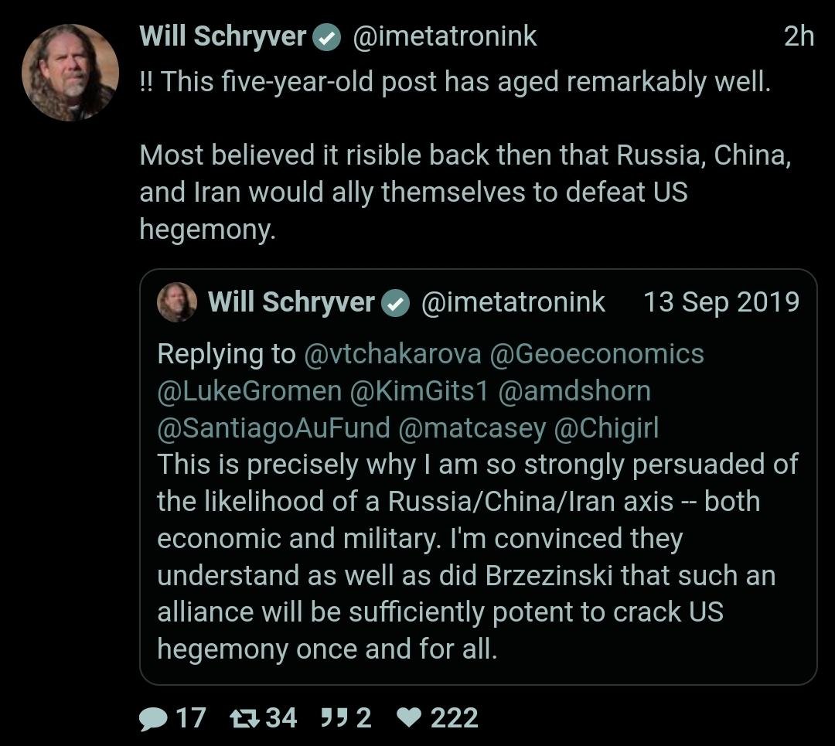Image resolution: width=835 pixels, height=746 pixels.
Task: Open the @LukeGromen mention
Action: point(249,390)
